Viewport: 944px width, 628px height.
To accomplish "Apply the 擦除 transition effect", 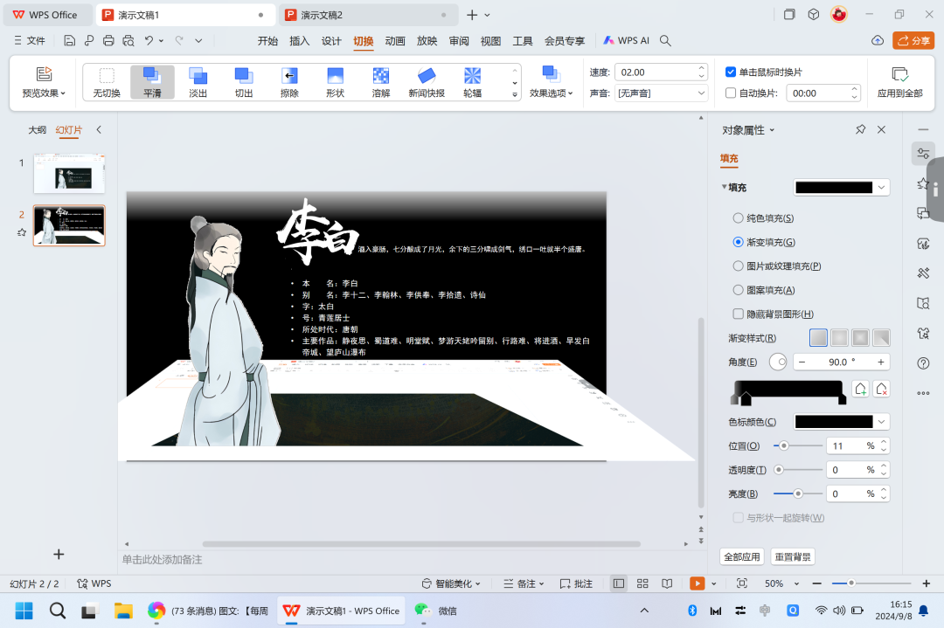I will (x=289, y=82).
